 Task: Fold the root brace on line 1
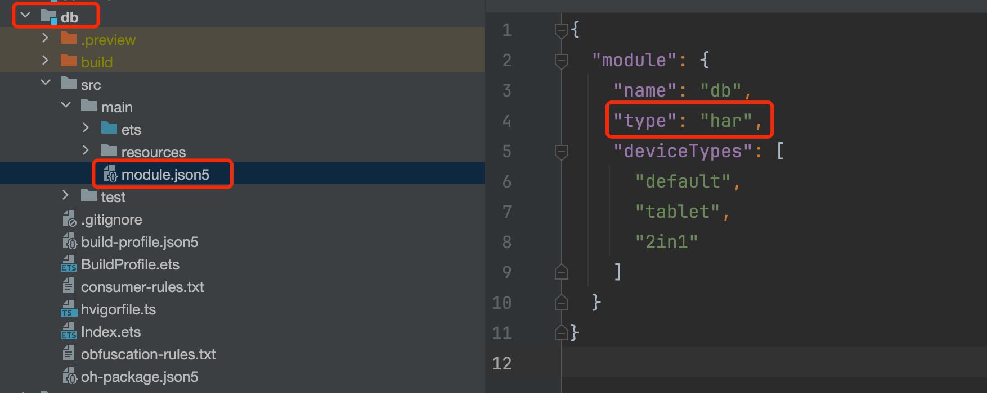click(x=561, y=30)
